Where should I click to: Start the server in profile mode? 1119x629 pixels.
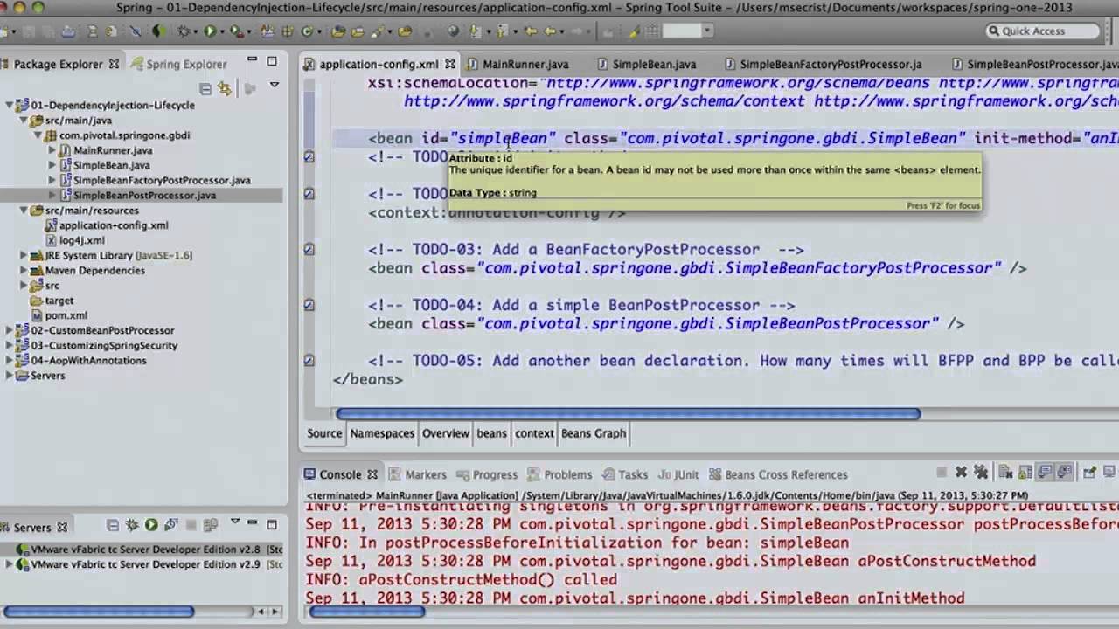tap(170, 524)
